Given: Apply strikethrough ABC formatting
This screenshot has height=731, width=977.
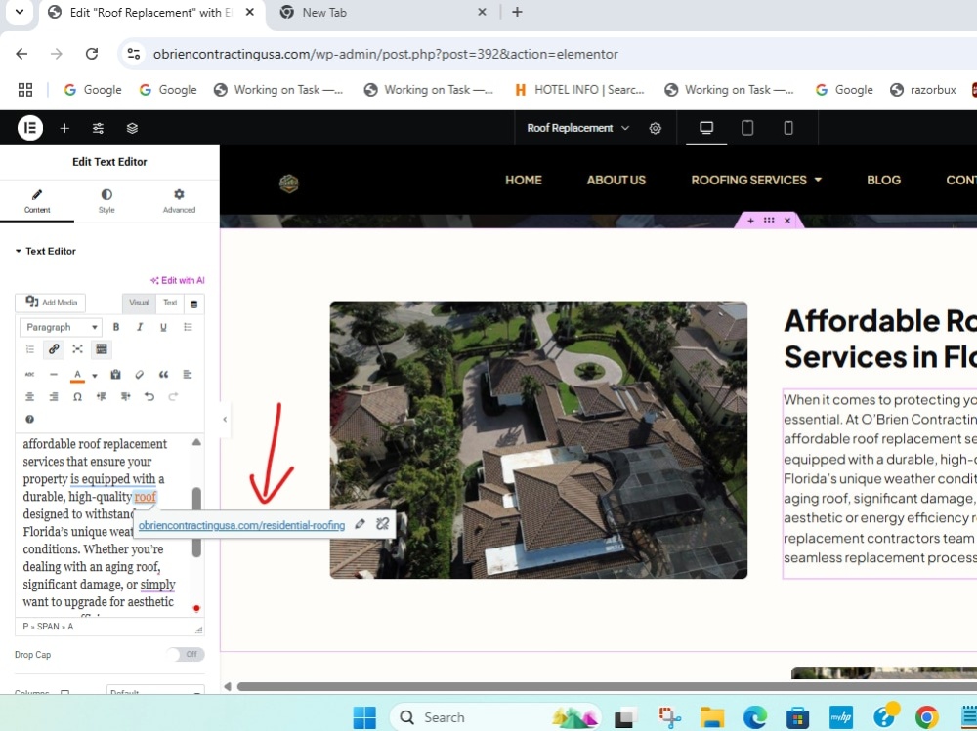Looking at the screenshot, I should tap(30, 374).
